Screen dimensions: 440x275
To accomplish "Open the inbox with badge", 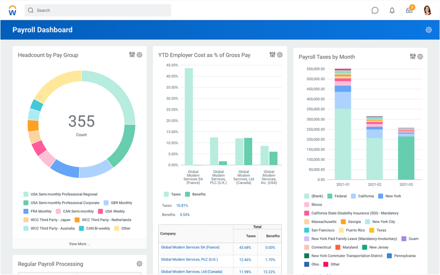I will pos(409,11).
